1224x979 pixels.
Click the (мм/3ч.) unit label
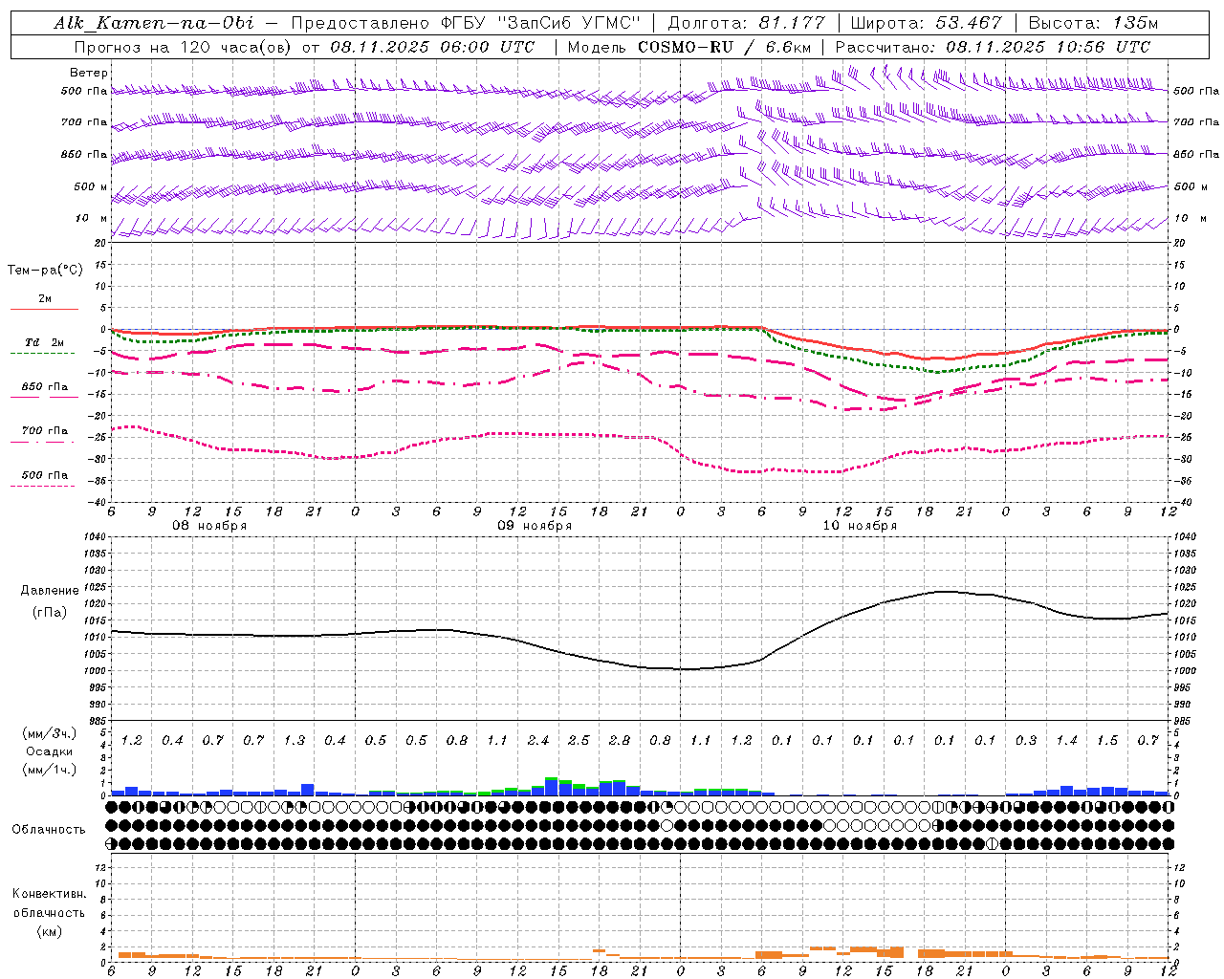pos(49,734)
